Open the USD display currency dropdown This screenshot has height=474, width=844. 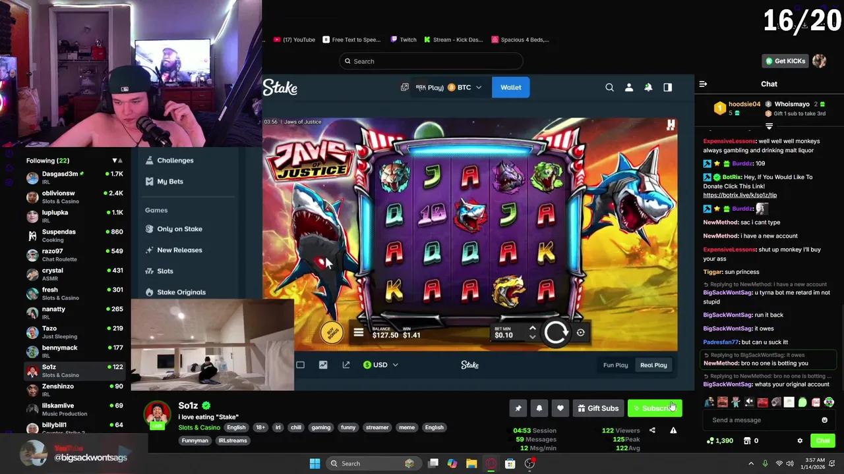tap(380, 365)
